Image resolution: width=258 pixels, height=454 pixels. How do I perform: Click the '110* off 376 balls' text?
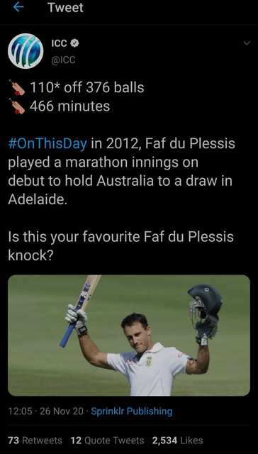(86, 87)
